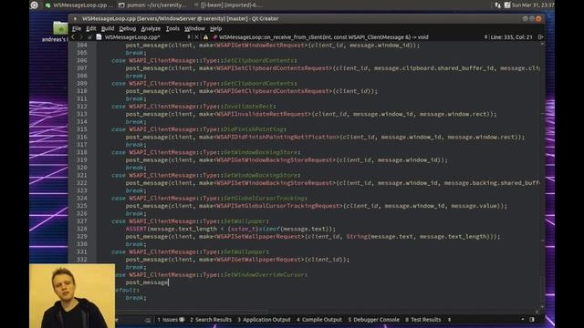Screen dimensions: 584x328
Task: Switch to the pumon ~/src/serenity terminal taskbar entry
Action: [x=152, y=5]
